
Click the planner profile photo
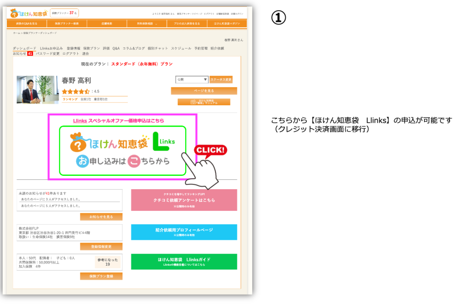click(x=38, y=90)
